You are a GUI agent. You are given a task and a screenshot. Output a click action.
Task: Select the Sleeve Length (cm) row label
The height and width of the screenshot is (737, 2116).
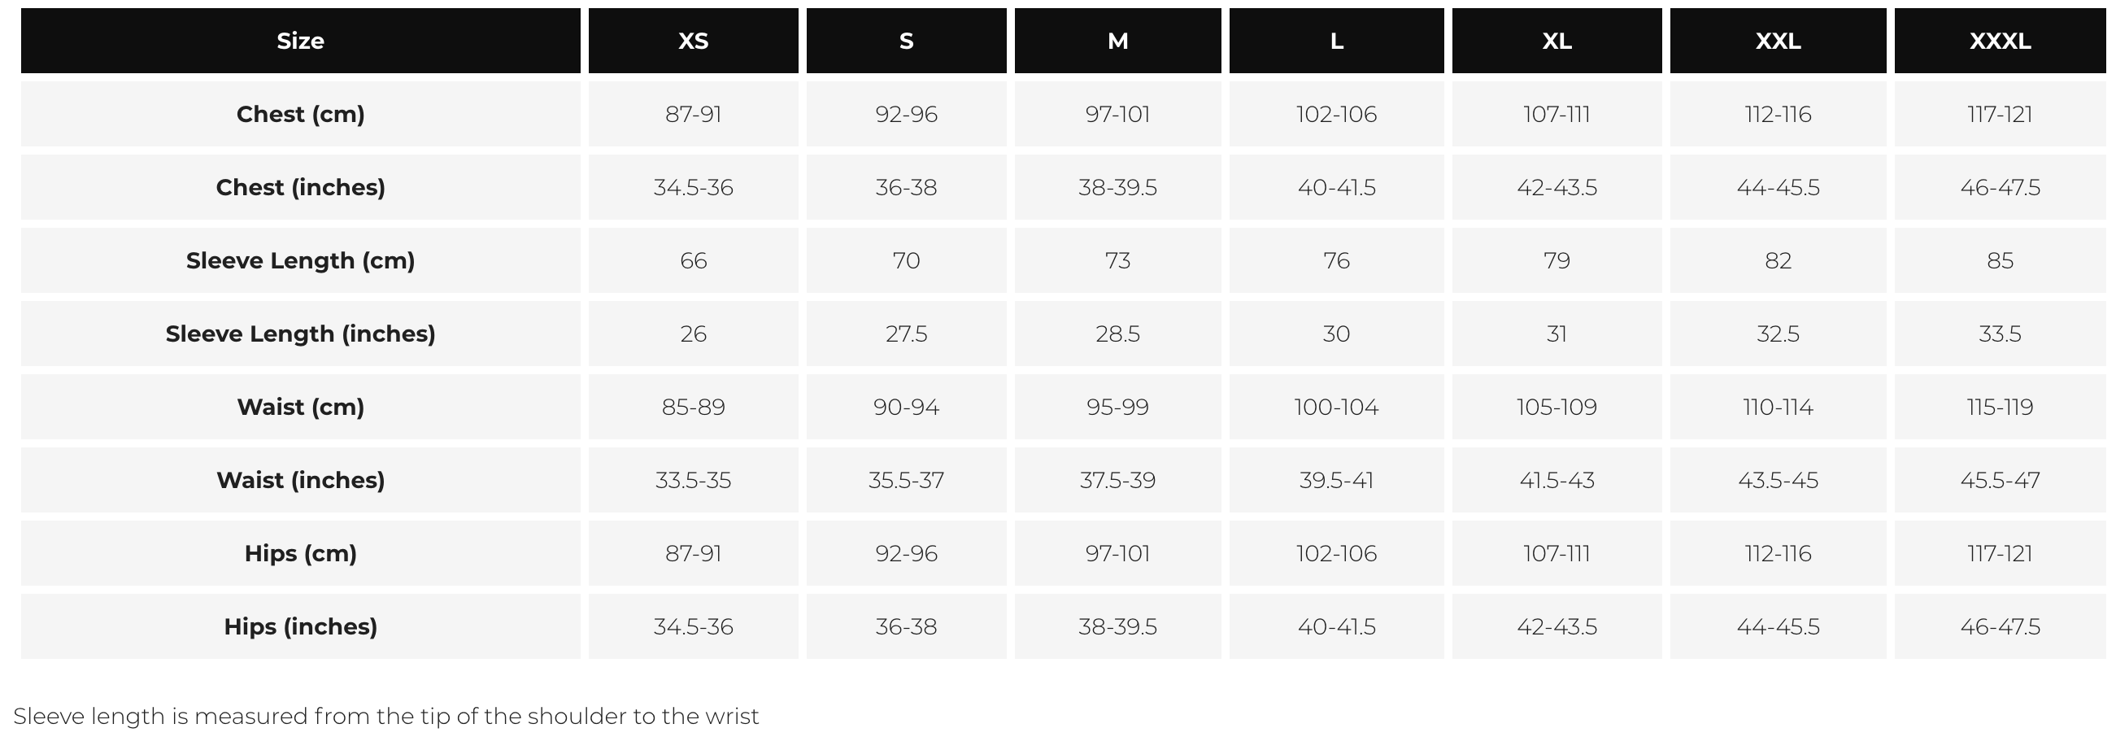click(300, 260)
